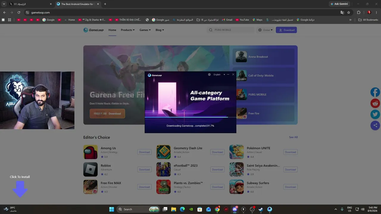Switch to the X (Twitter) browser tab
Image resolution: width=381 pixels, height=214 pixels.
(x=30, y=4)
